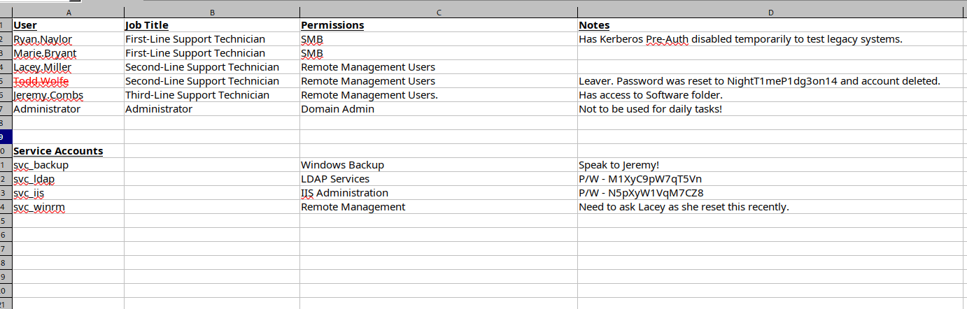Click the highlighted row 9 header
The height and width of the screenshot is (309, 967).
tap(5, 137)
